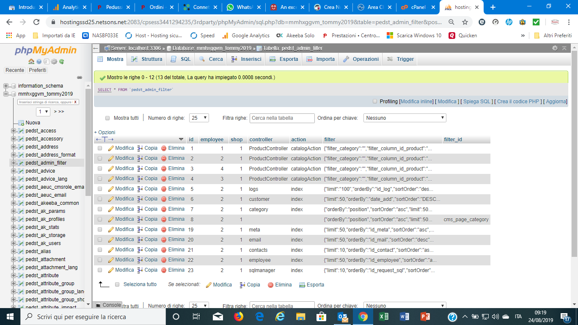Open the SQL tab
Viewport: 578px width, 325px height.
180,59
